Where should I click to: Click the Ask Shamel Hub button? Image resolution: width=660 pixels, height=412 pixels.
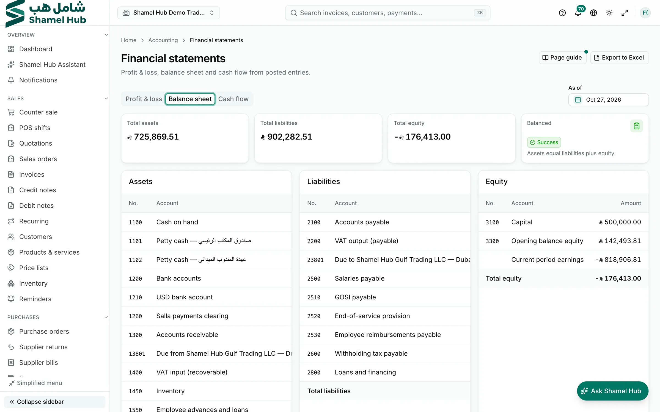(612, 391)
